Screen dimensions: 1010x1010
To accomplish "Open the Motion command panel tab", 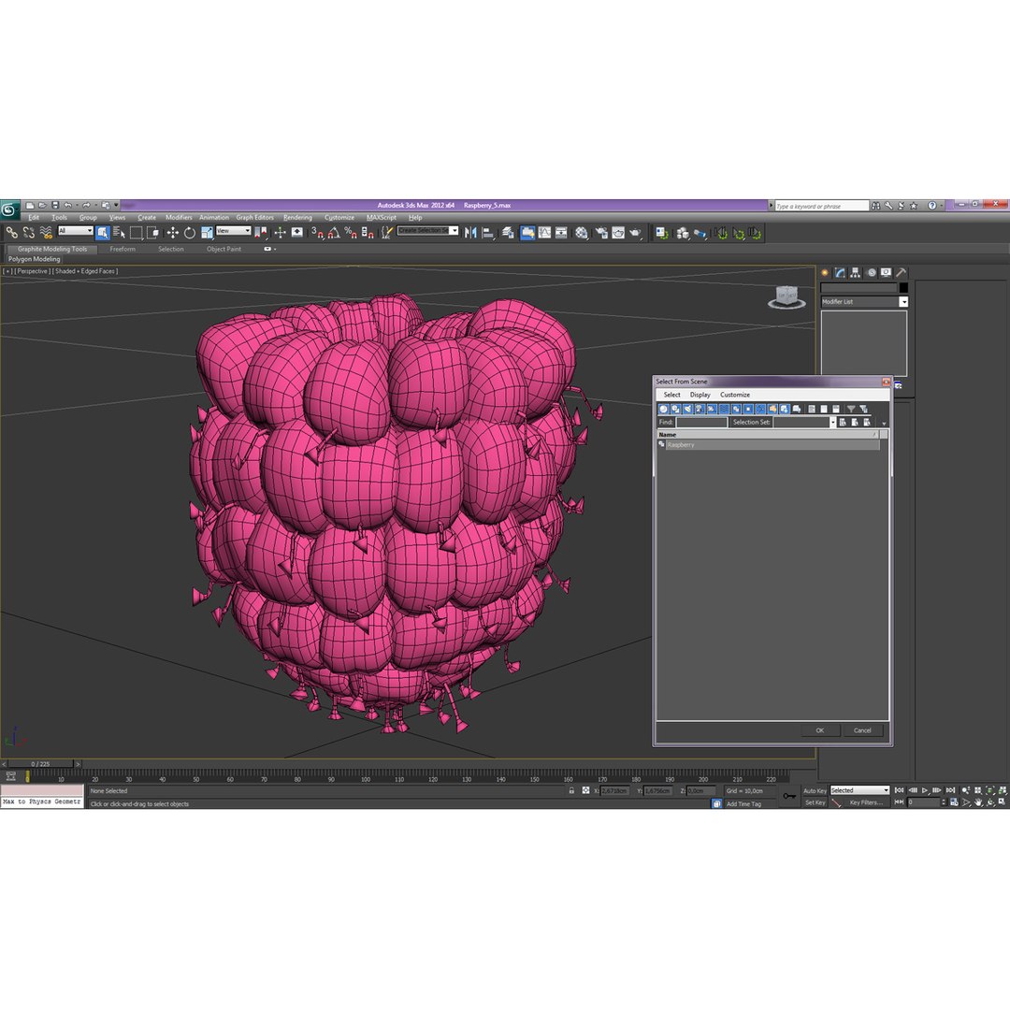I will pos(871,272).
